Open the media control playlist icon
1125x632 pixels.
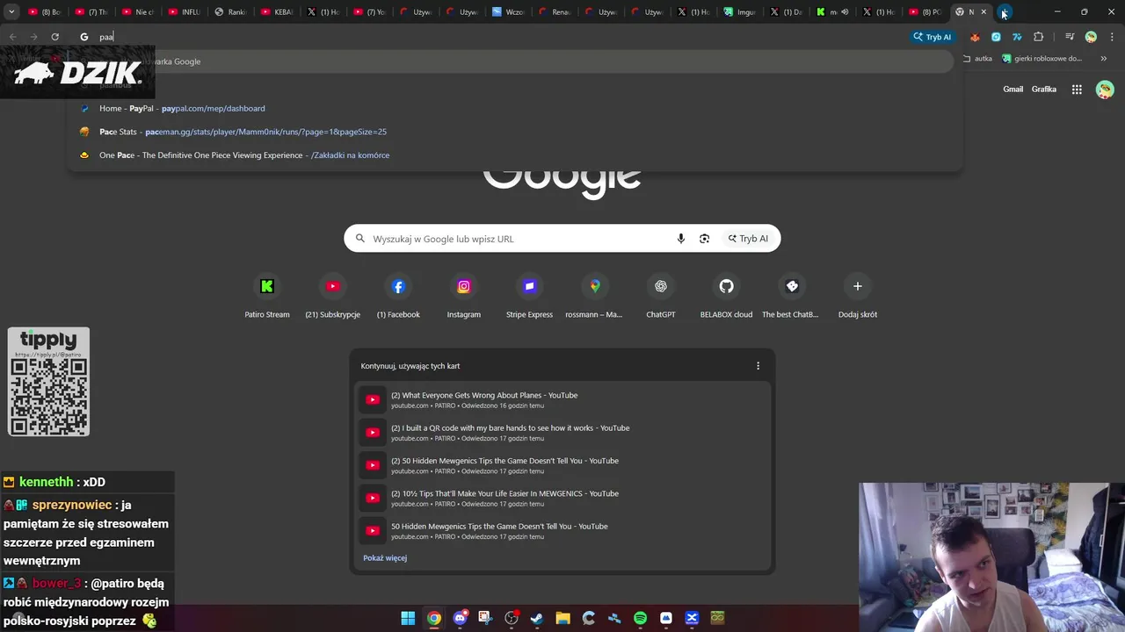(1070, 37)
